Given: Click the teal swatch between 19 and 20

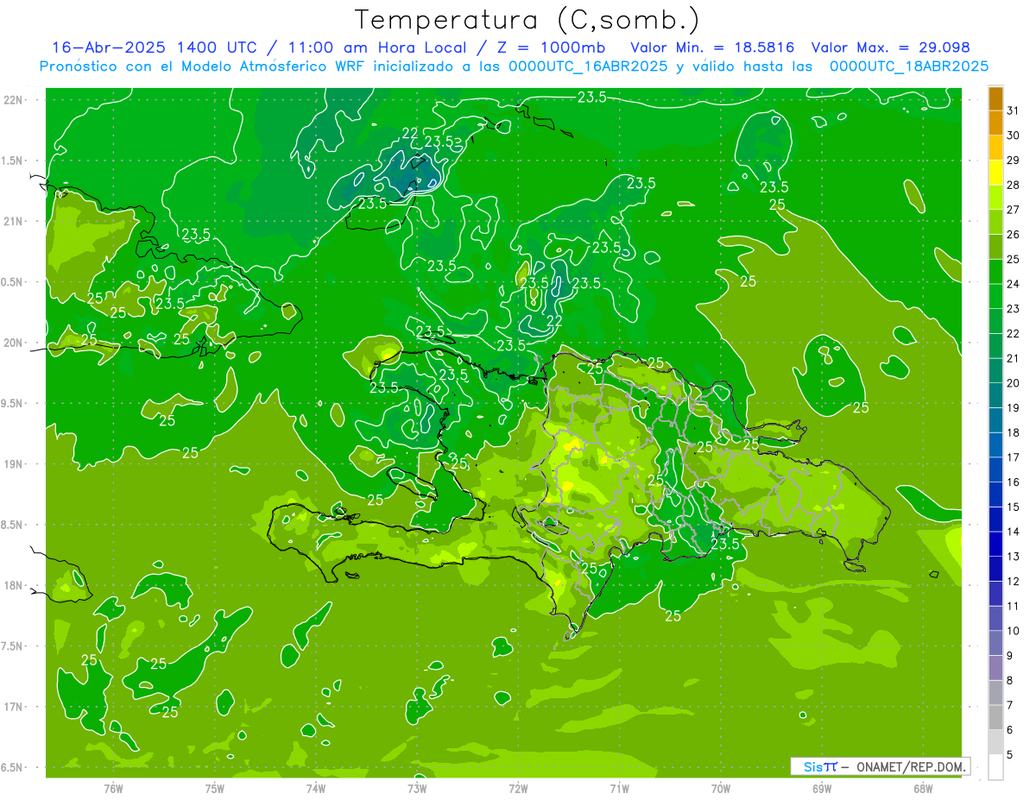Looking at the screenshot, I should (x=995, y=396).
